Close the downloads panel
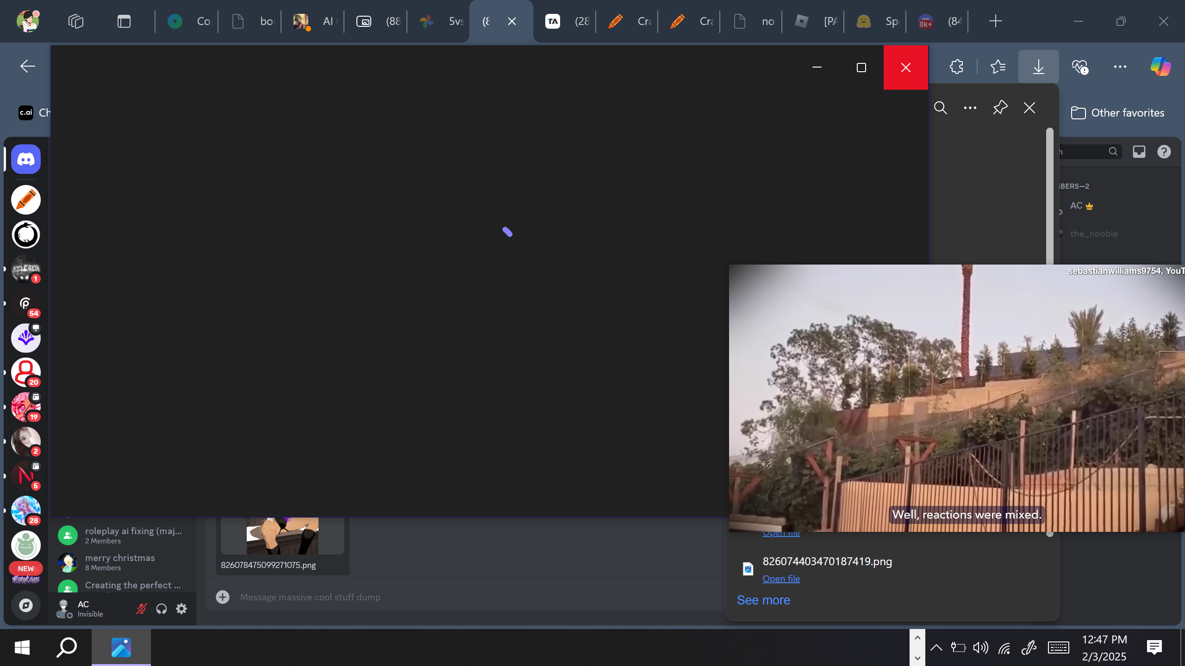The image size is (1185, 666). pyautogui.click(x=1029, y=108)
